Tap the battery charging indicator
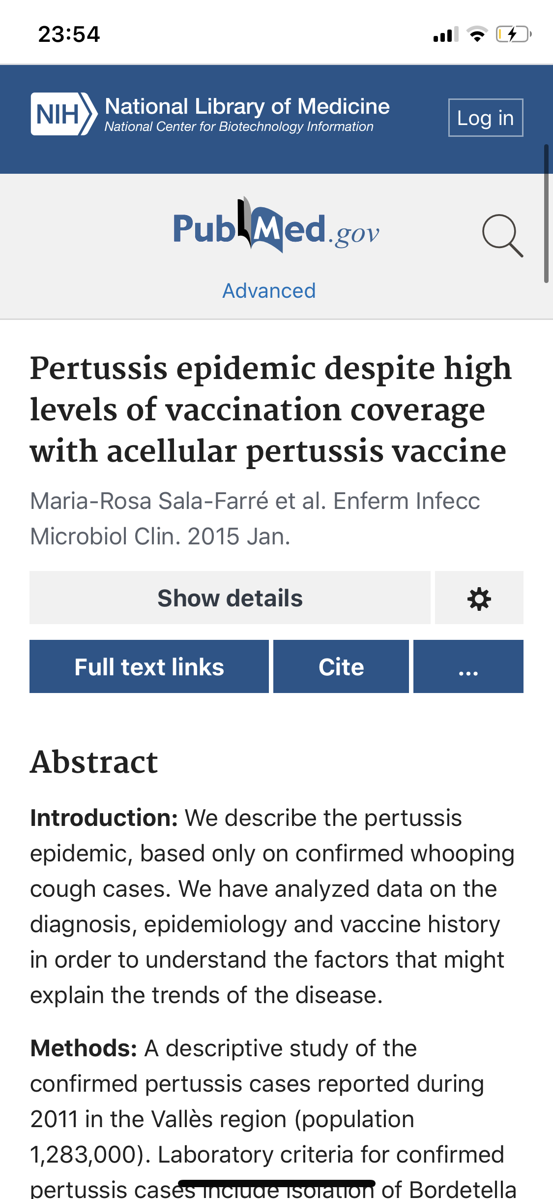The image size is (553, 1199). 513,34
